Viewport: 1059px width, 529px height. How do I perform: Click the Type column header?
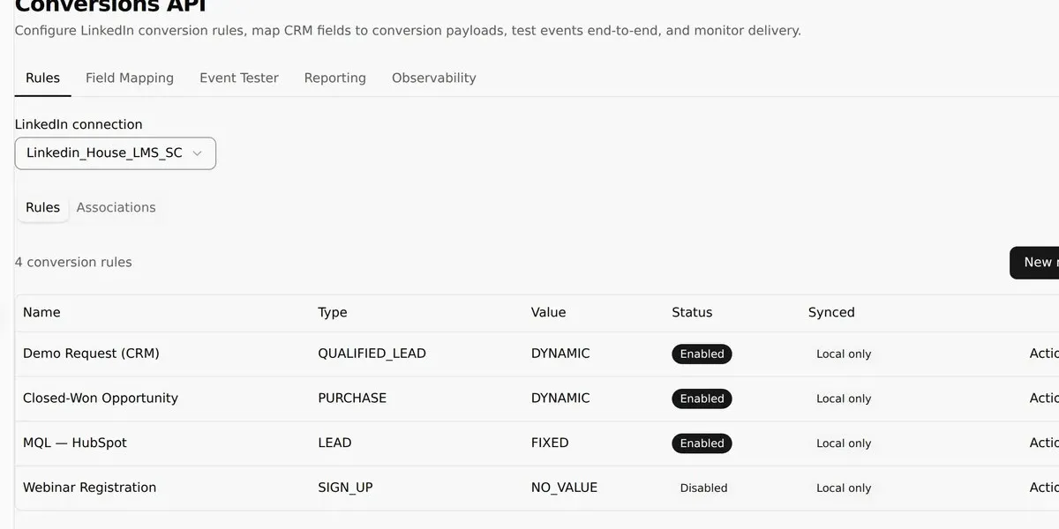(333, 312)
